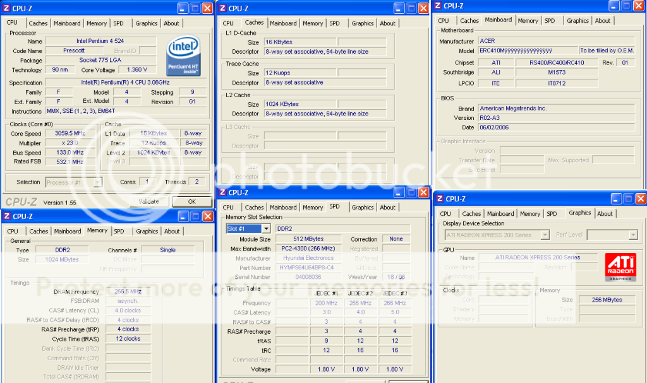This screenshot has height=383, width=647.
Task: Click the L2 Cache size '1024 KBytes' in Caches window
Action: [300, 104]
